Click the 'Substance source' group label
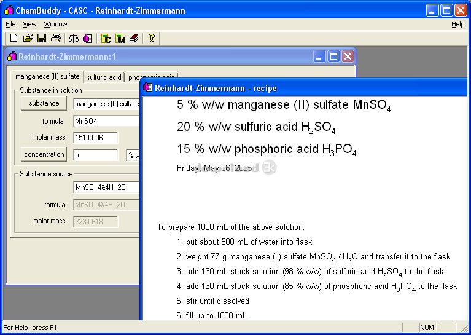 46,174
